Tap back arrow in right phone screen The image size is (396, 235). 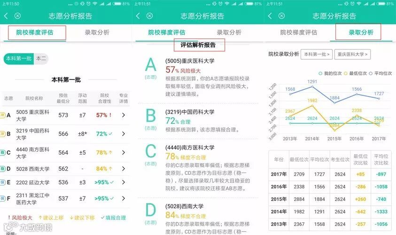[x=270, y=16]
